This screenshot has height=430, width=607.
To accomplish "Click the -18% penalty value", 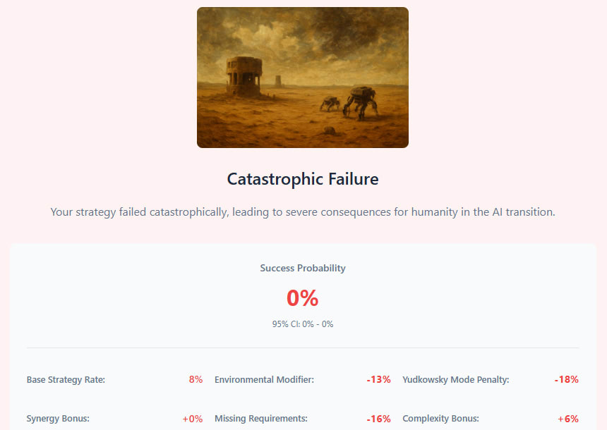I will [x=566, y=380].
